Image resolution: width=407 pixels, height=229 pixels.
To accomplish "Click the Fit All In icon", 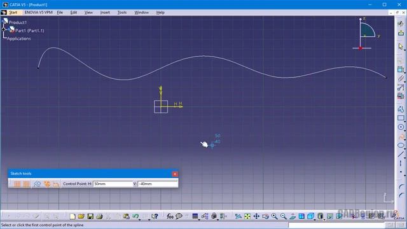I will (247, 216).
